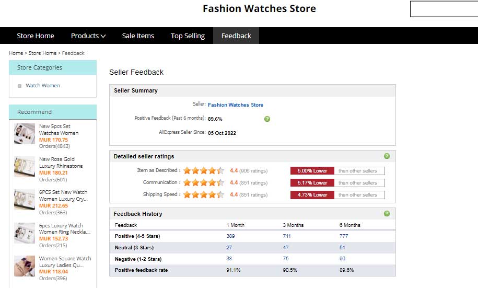
Task: Open 6pcs Luxury Watch Women Ring link
Action: 64,228
